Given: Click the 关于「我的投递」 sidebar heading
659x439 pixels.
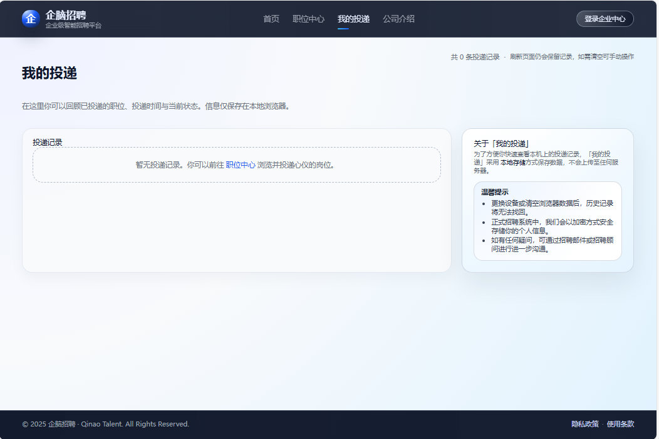Looking at the screenshot, I should 501,143.
